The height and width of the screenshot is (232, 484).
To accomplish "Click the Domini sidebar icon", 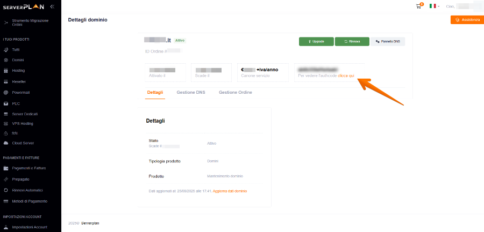I will pos(6,60).
